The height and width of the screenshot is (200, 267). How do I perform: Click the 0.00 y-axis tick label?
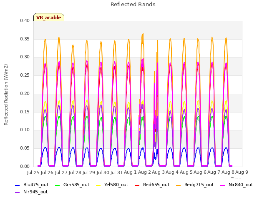[25, 167]
